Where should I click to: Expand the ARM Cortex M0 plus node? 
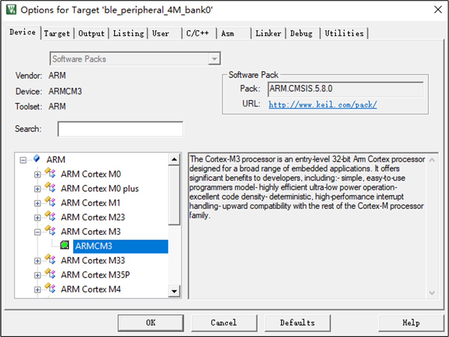(37, 189)
